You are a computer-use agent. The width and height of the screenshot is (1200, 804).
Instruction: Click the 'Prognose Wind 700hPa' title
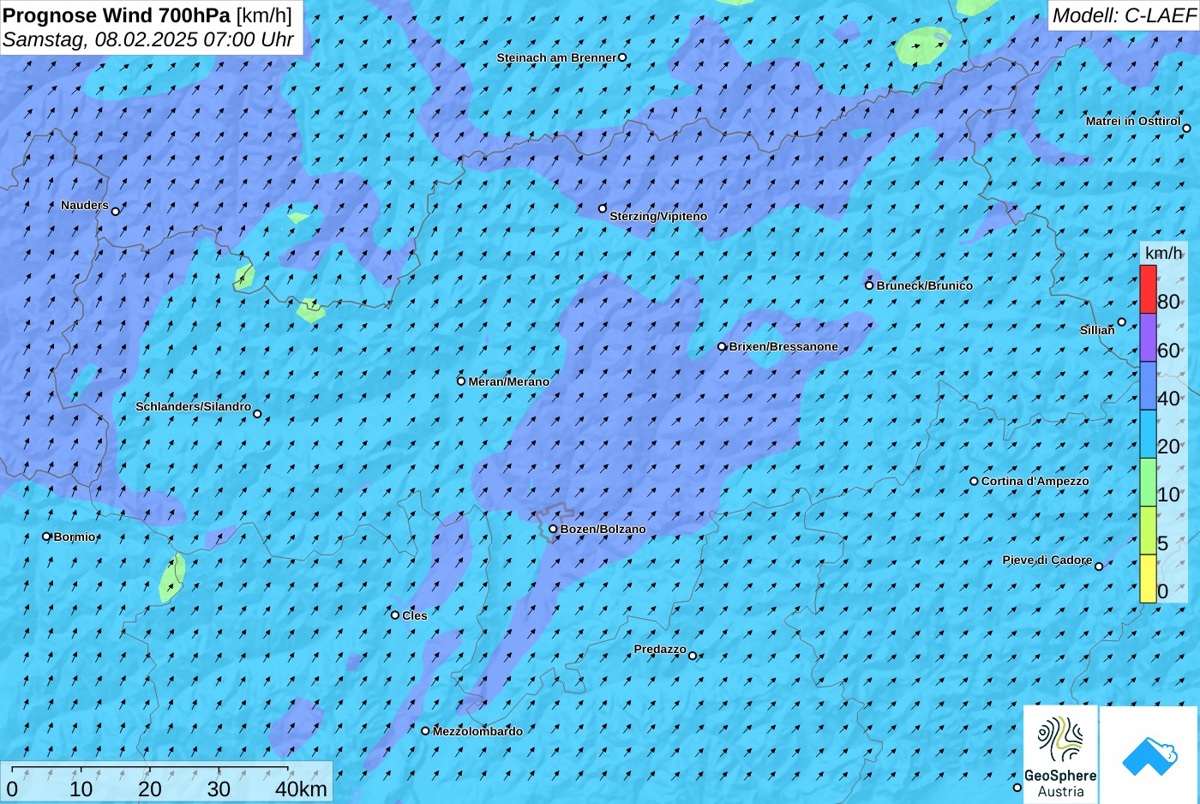[x=117, y=15]
